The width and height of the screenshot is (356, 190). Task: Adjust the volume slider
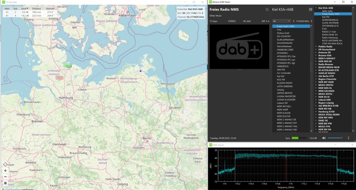(x=335, y=138)
